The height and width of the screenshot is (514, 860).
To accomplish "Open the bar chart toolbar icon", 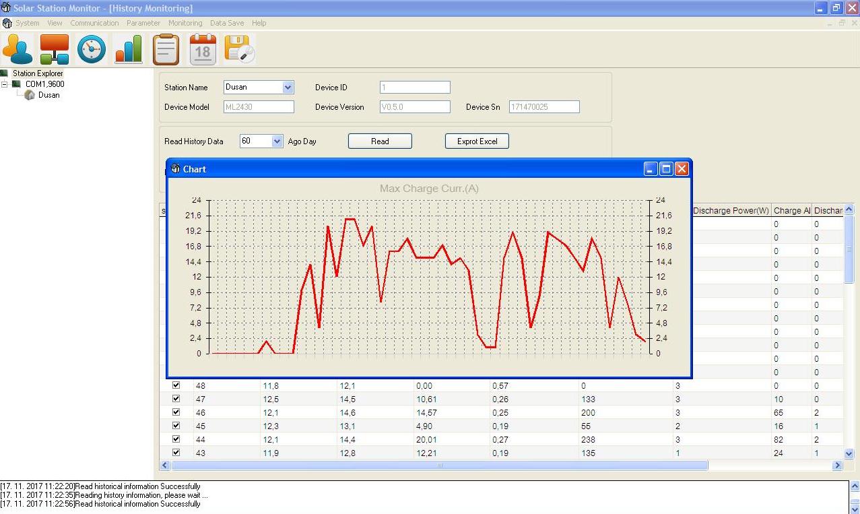I will point(129,50).
